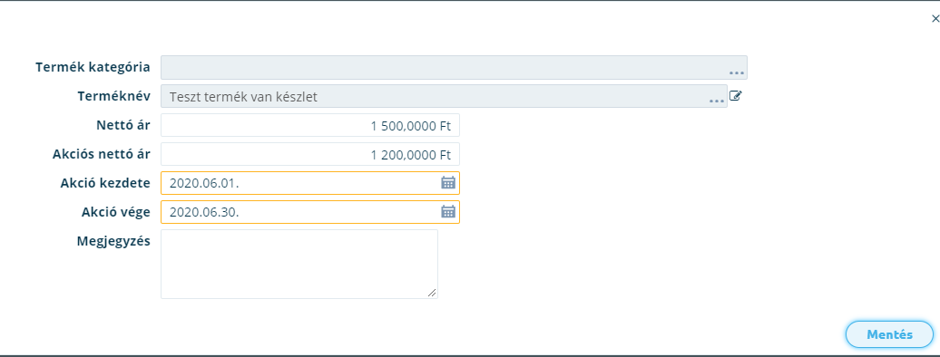Open the Termék kategória ellipsis lookup
The height and width of the screenshot is (357, 940).
pyautogui.click(x=736, y=72)
